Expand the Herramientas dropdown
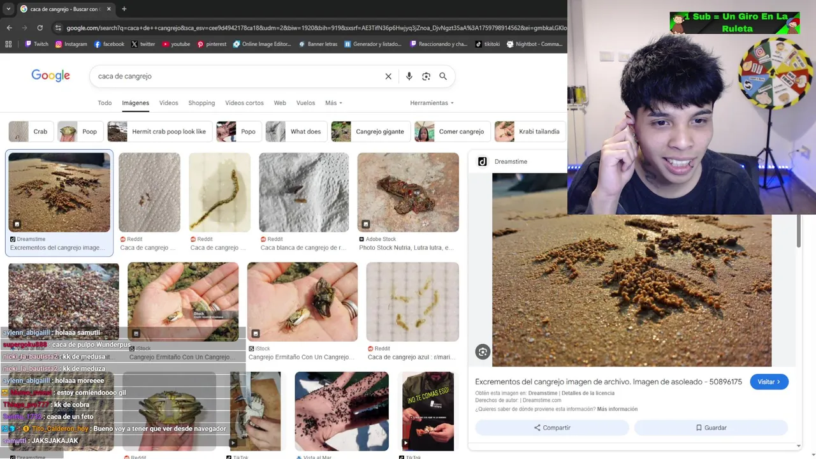The width and height of the screenshot is (816, 459). [432, 103]
